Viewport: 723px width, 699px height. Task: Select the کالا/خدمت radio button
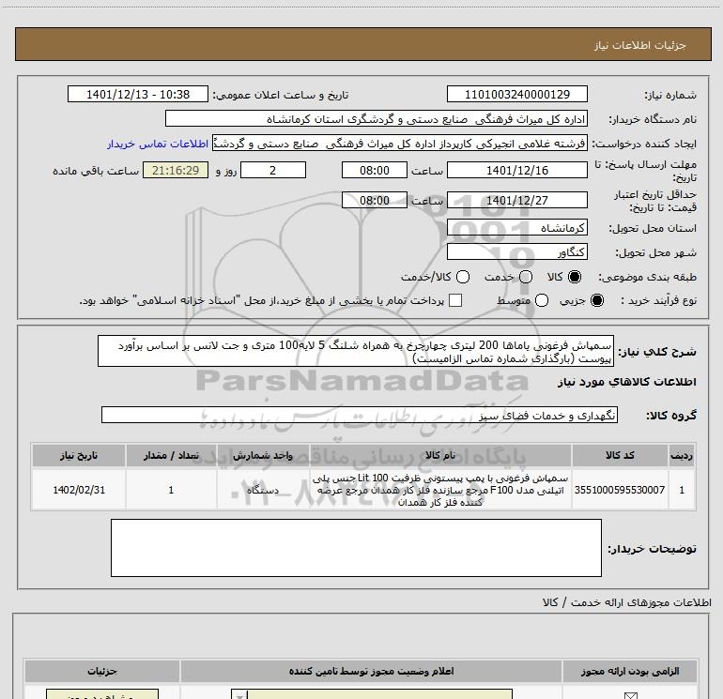463,277
